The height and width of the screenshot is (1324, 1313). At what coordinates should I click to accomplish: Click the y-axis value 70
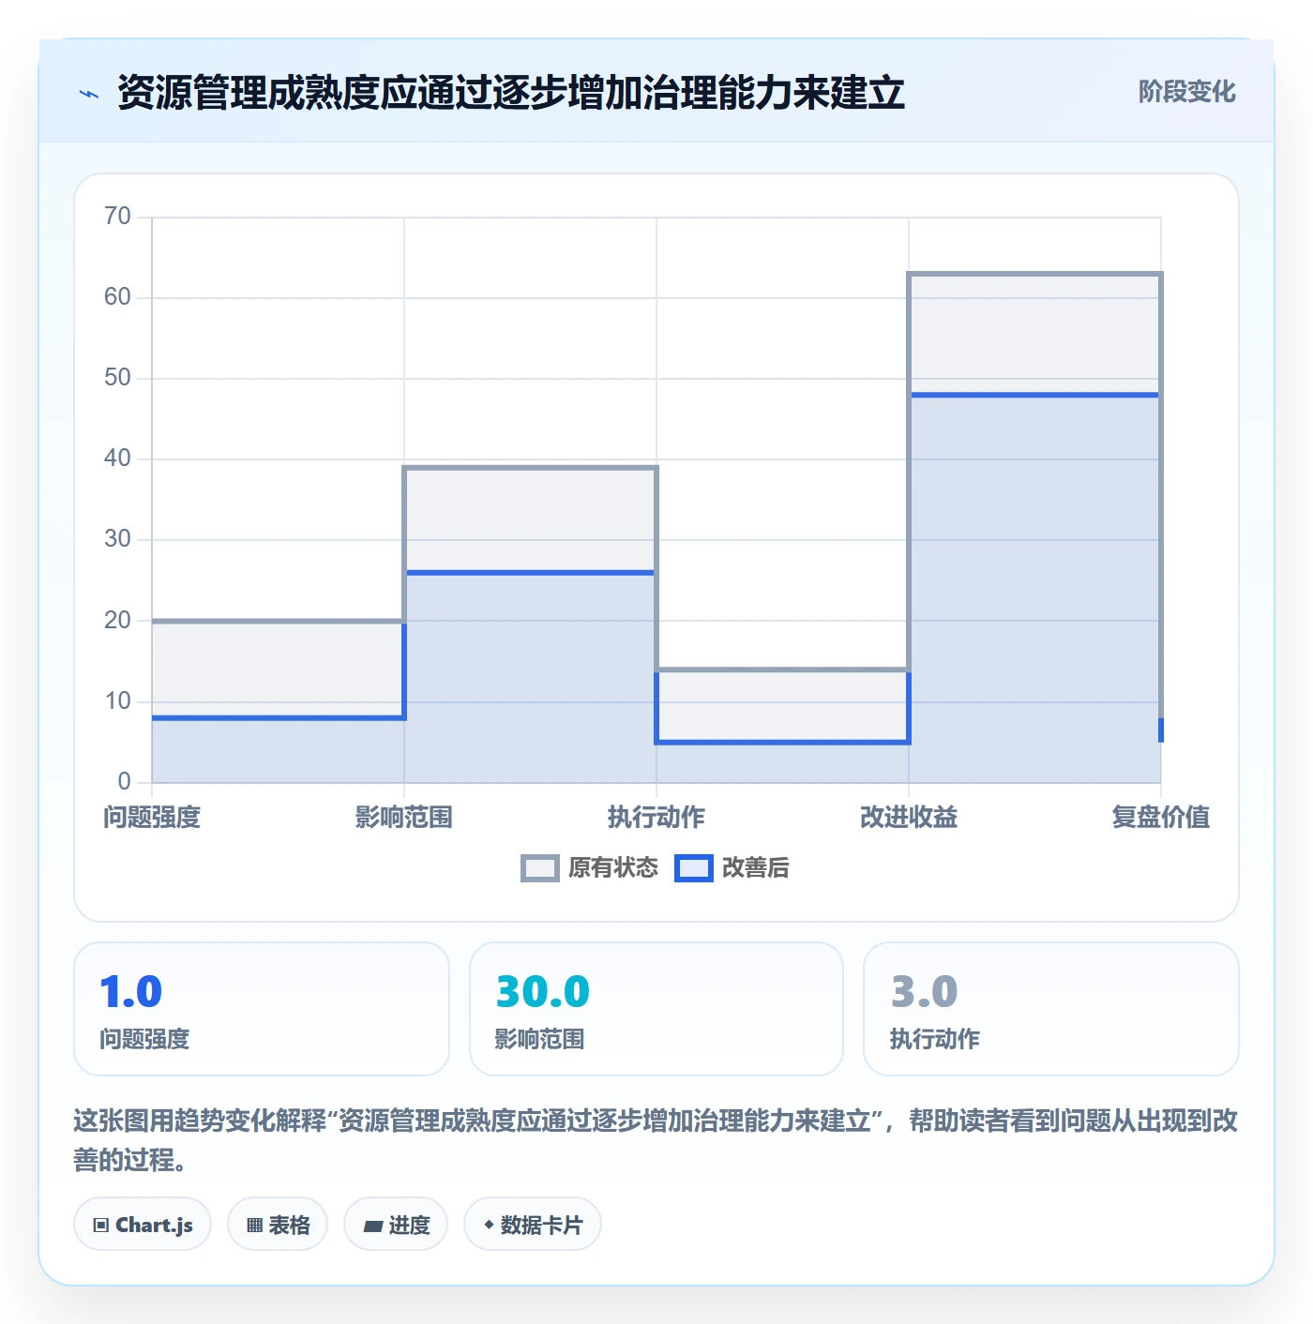(118, 217)
